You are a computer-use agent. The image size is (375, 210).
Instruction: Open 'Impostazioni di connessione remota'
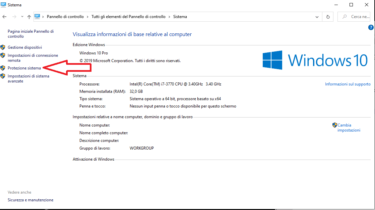(33, 58)
